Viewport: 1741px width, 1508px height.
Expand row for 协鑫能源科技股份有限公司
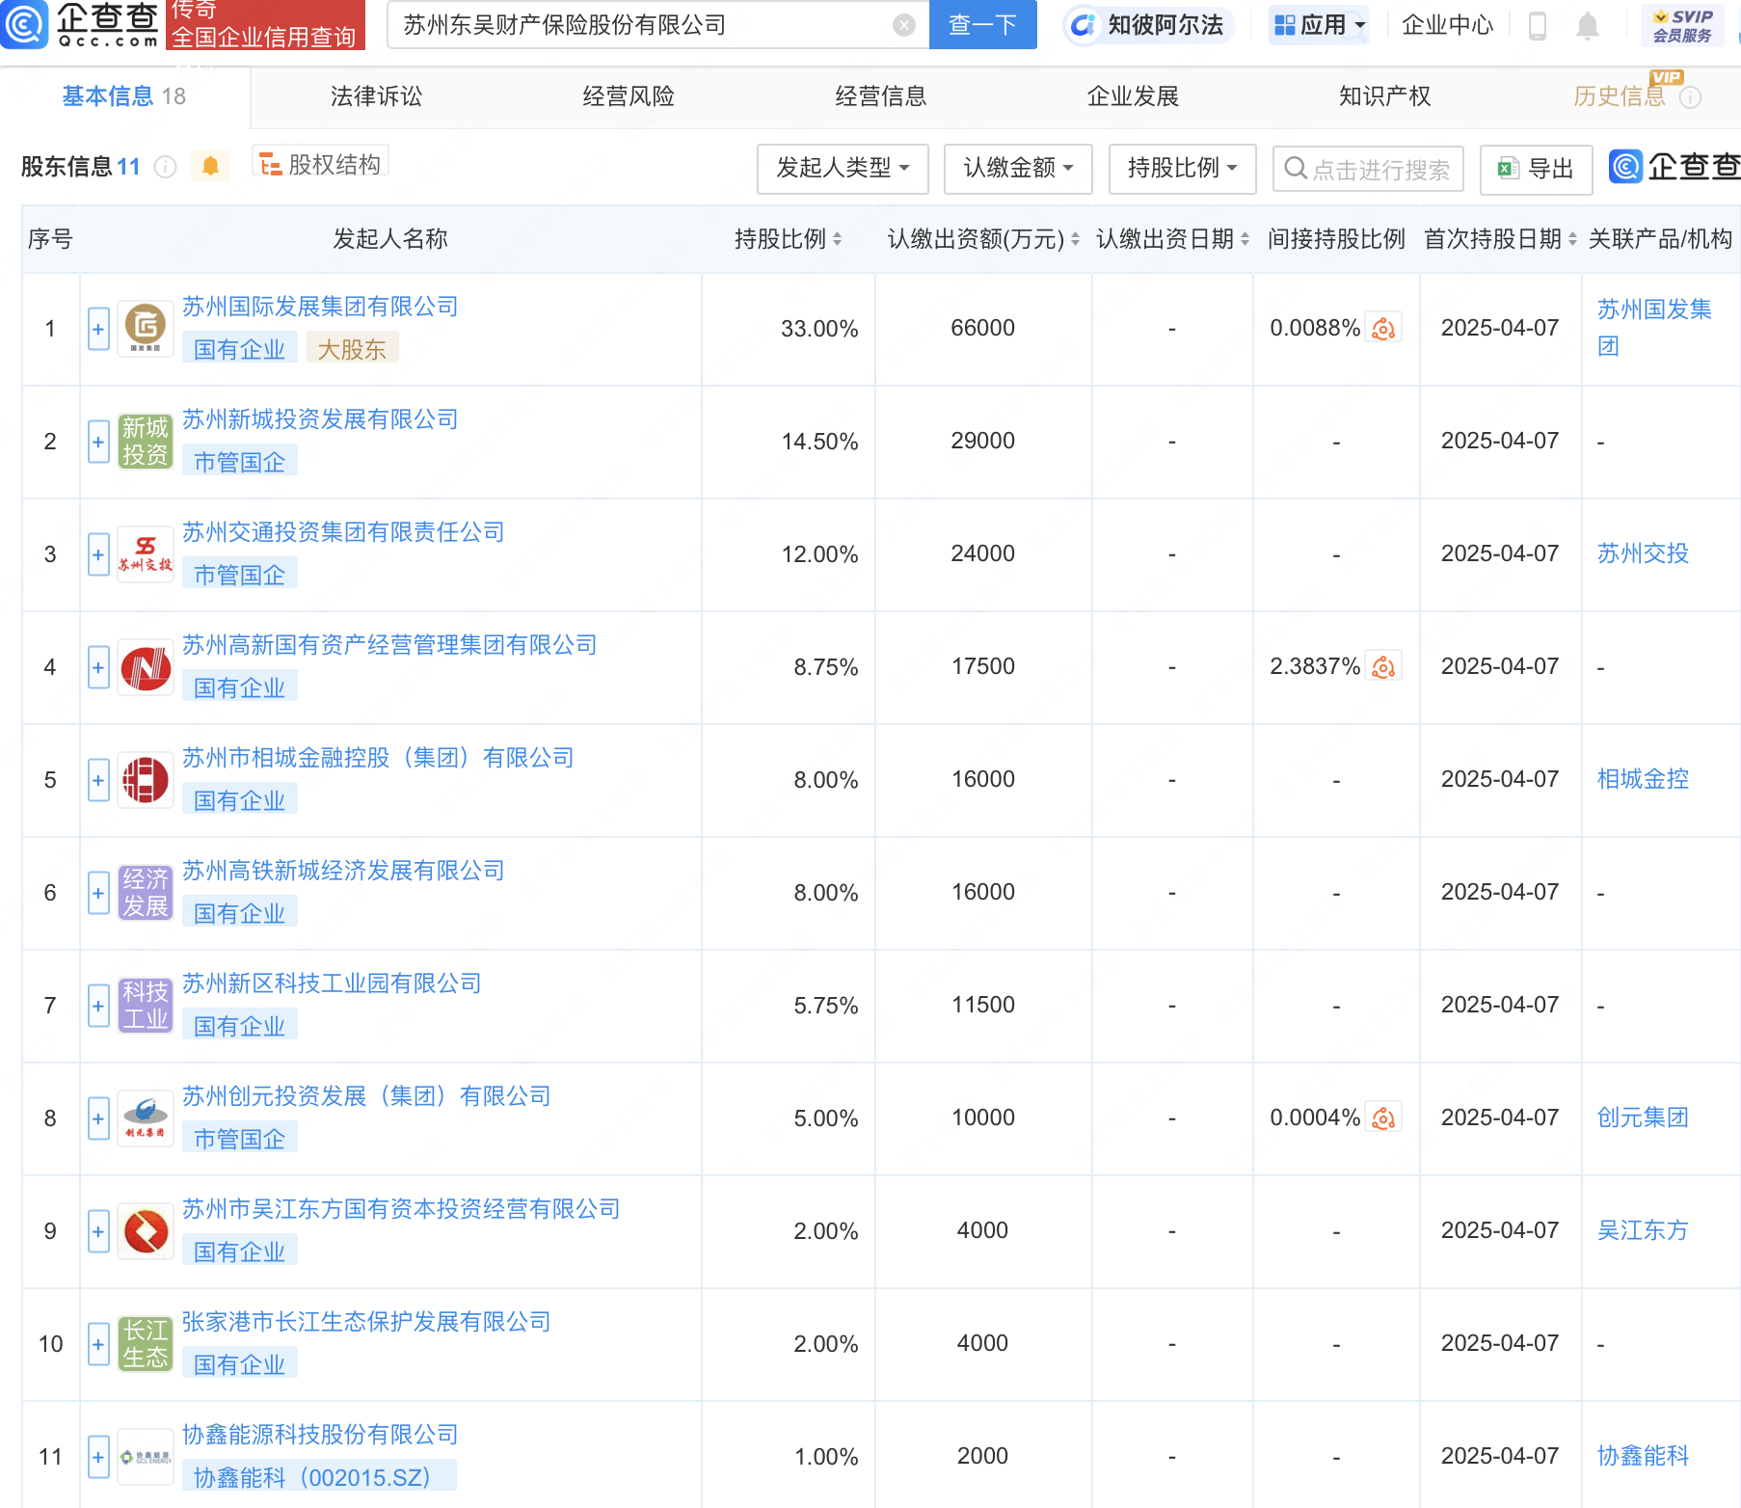98,1457
